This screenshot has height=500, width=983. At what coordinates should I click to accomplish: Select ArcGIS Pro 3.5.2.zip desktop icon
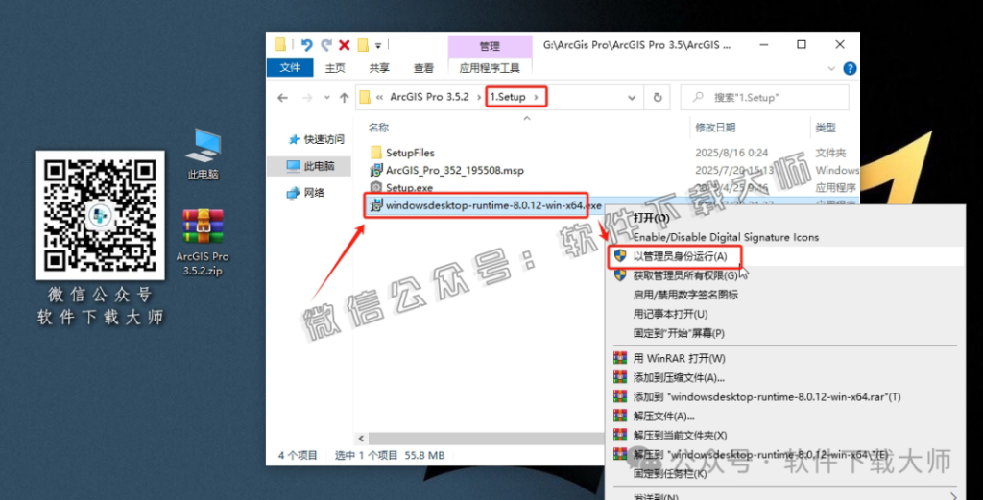tap(203, 243)
